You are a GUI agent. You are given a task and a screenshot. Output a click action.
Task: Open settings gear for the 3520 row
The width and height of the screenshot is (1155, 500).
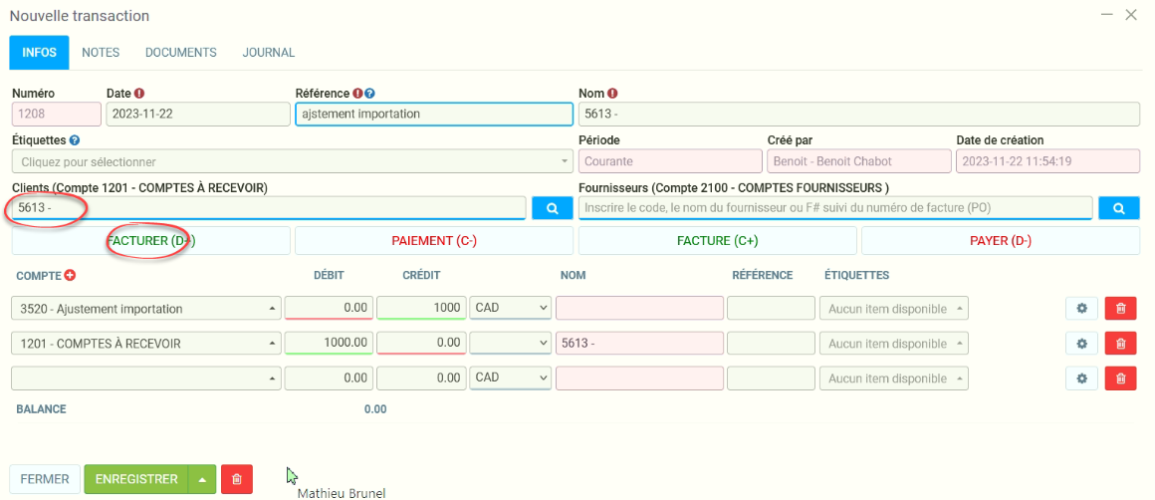click(1081, 309)
